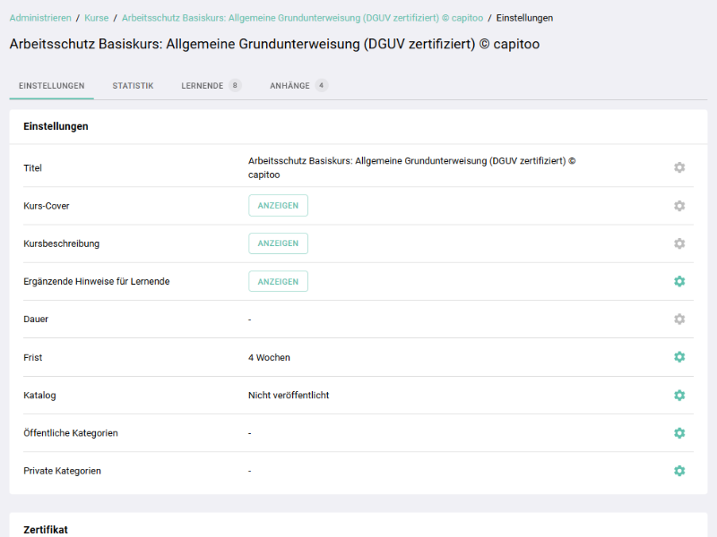Show the Kurs-Cover with Anzeigen button
Screen dimensions: 717x537
[278, 206]
